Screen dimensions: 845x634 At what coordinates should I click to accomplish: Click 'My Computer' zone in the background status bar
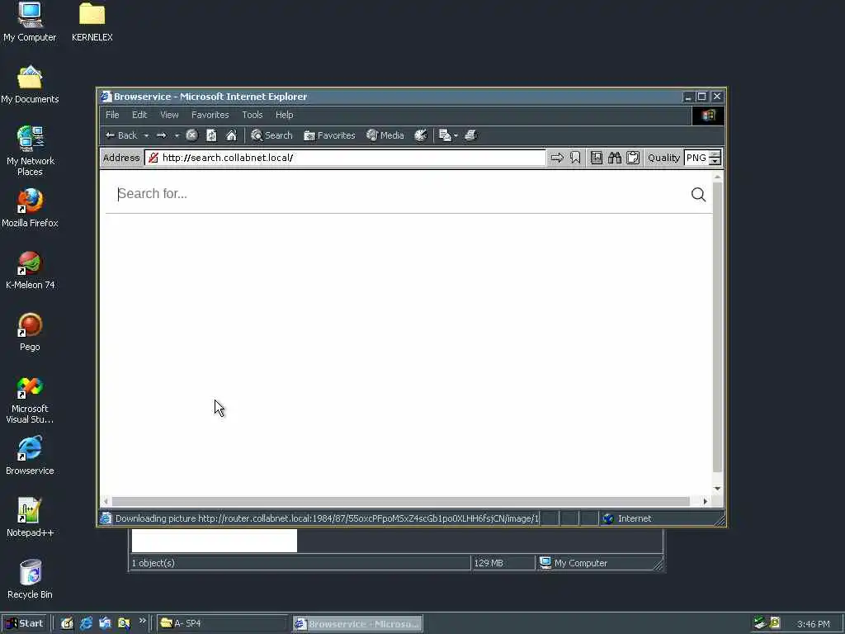pos(574,563)
